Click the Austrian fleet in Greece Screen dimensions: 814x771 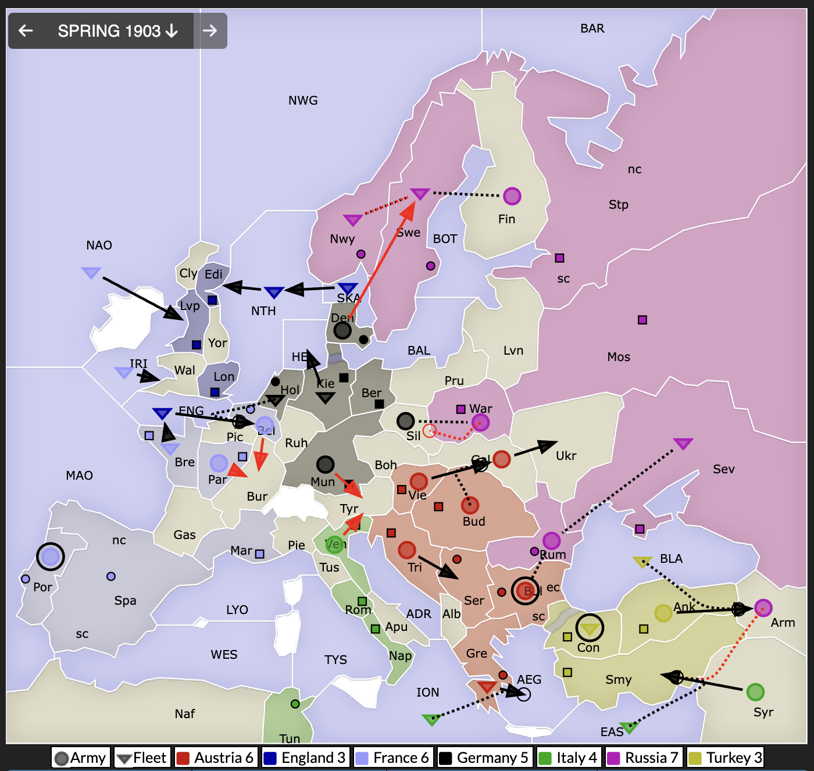487,687
